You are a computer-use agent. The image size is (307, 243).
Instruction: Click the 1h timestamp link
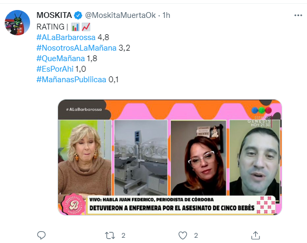(x=166, y=15)
